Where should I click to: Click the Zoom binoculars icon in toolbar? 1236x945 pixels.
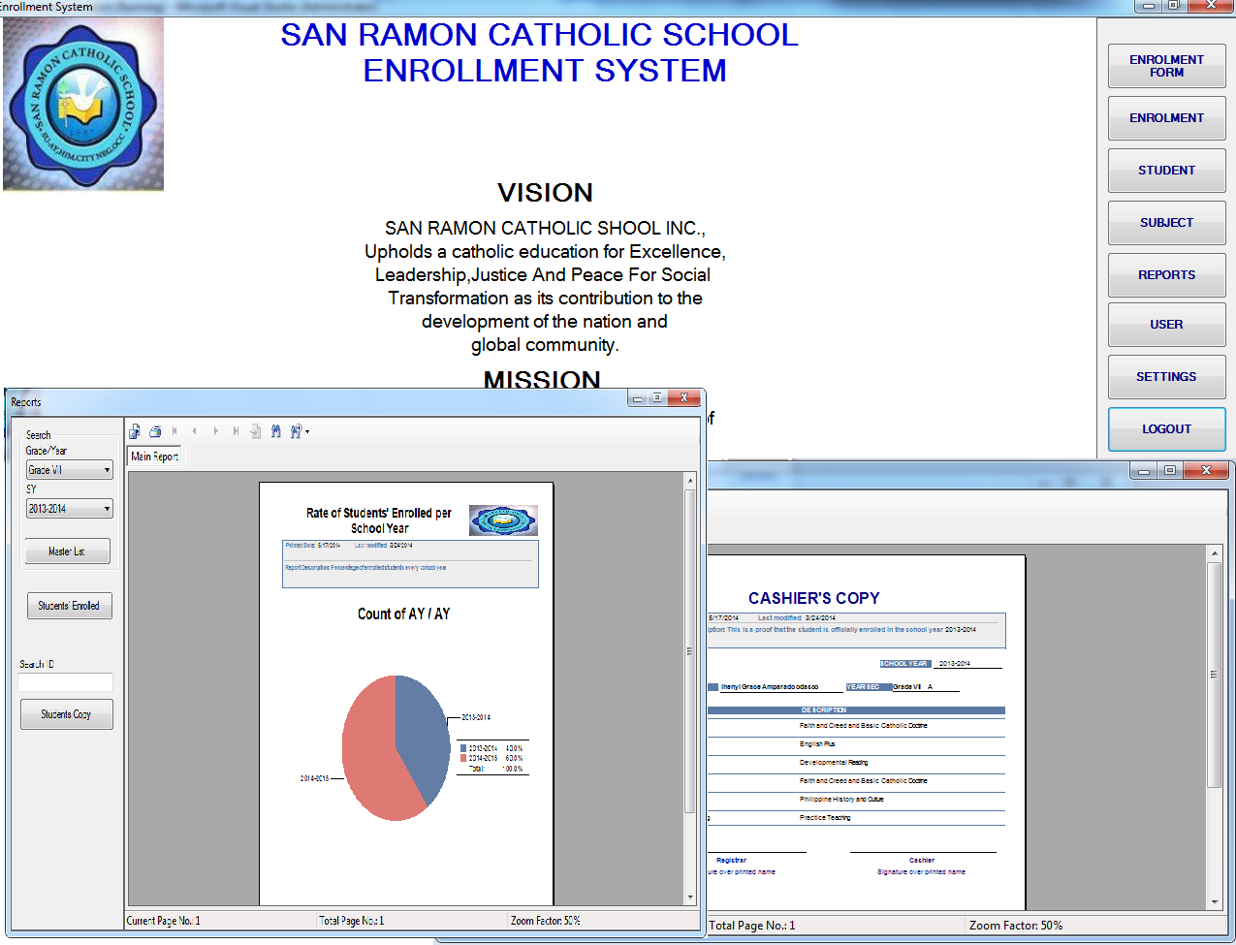296,431
